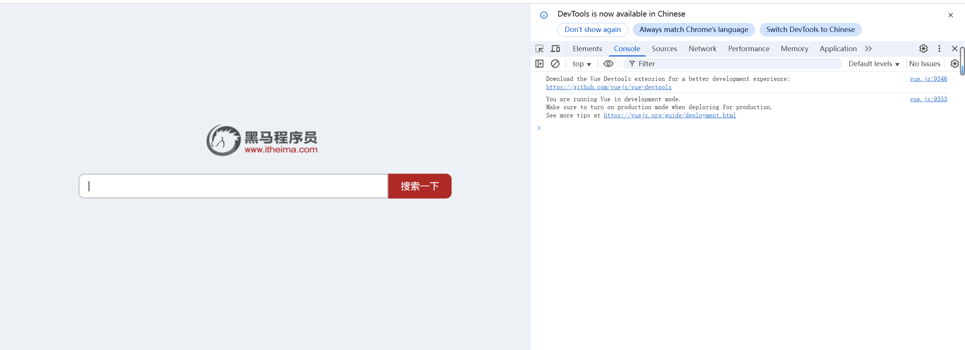Click the red 搜索一下 search button
965x350 pixels.
coord(420,186)
